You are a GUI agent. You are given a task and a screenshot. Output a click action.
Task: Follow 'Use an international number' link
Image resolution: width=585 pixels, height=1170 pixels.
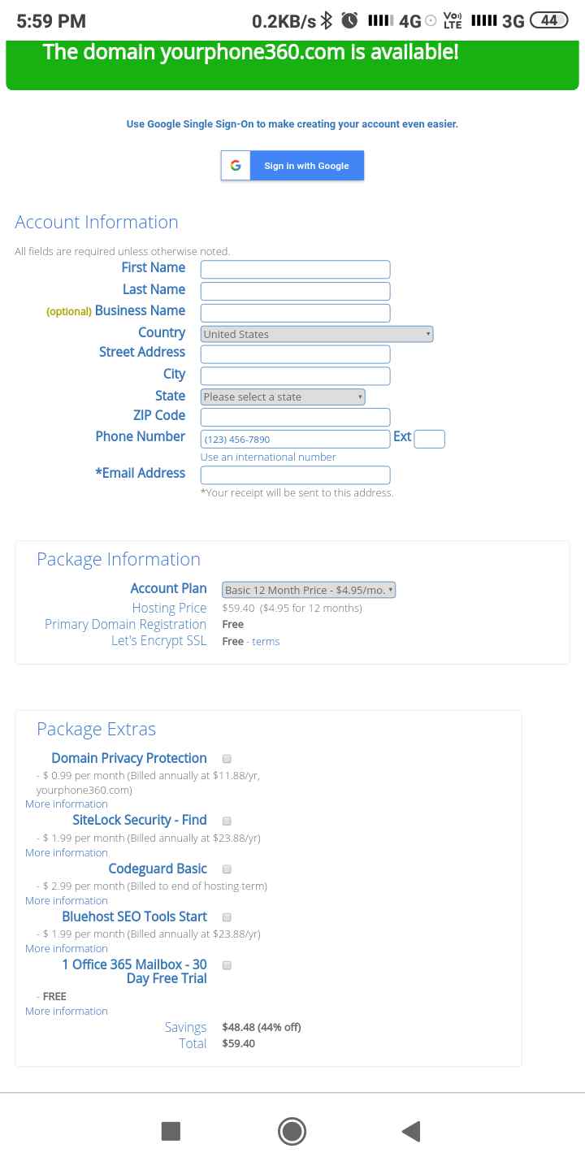(268, 457)
